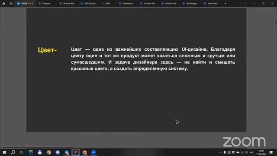The height and width of the screenshot is (156, 277).
Task: Show hidden system tray icons
Action: [220, 153]
